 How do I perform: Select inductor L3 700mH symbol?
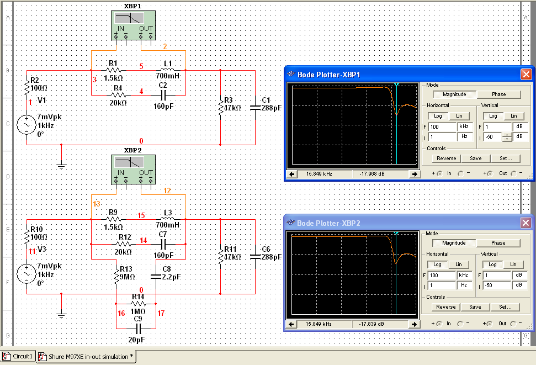167,219
